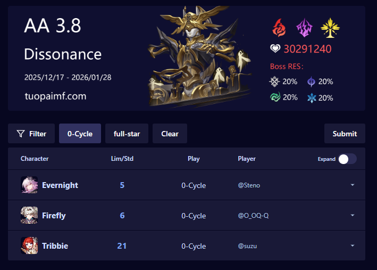Click the 0-Cycle play value in Evernight row

pyautogui.click(x=194, y=185)
